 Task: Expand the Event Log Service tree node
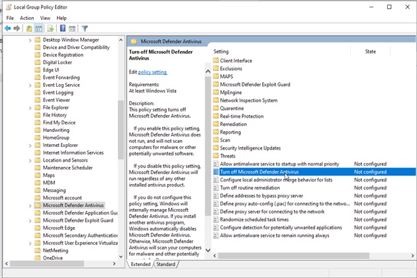click(x=30, y=85)
